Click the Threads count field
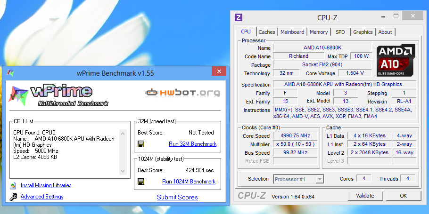Image resolution: width=429 pixels, height=214 pixels. pyautogui.click(x=408, y=179)
